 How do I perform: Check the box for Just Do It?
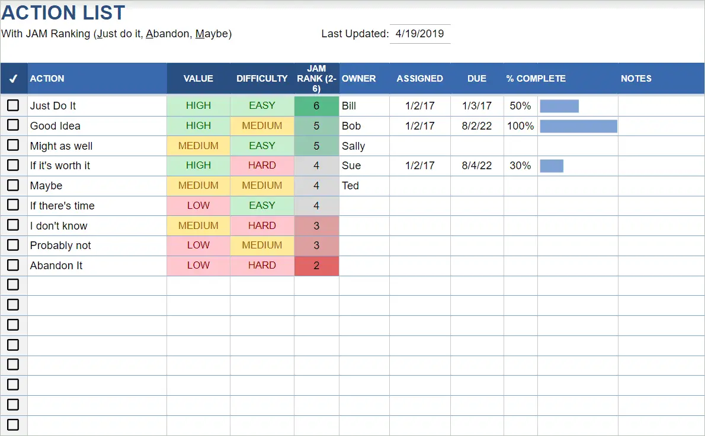(x=13, y=105)
